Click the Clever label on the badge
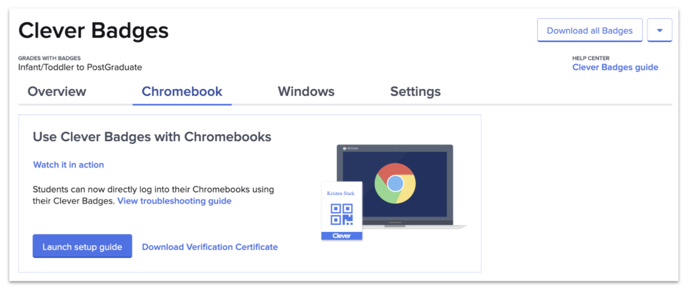The width and height of the screenshot is (688, 291). point(342,236)
